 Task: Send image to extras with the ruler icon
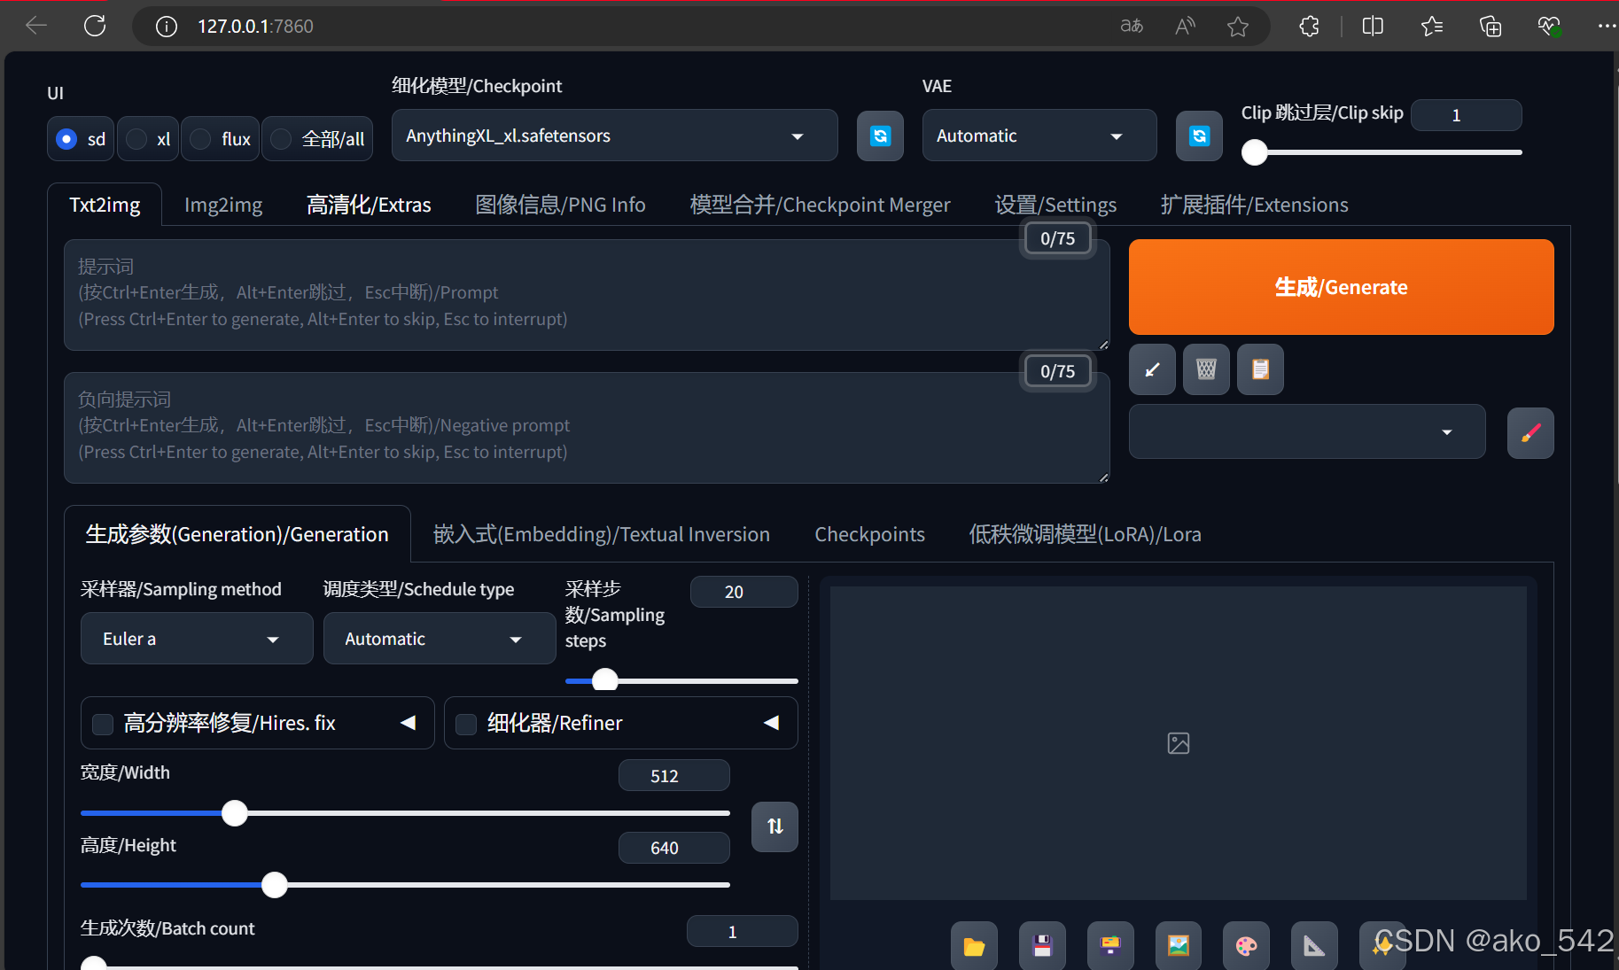(x=1314, y=945)
